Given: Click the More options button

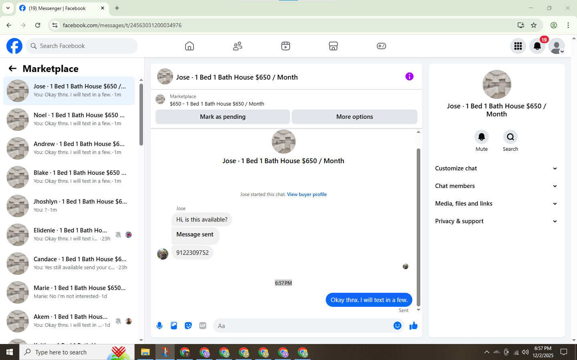Looking at the screenshot, I should click(355, 117).
